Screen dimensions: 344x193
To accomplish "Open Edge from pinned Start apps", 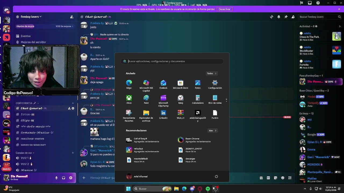I will [129, 84].
